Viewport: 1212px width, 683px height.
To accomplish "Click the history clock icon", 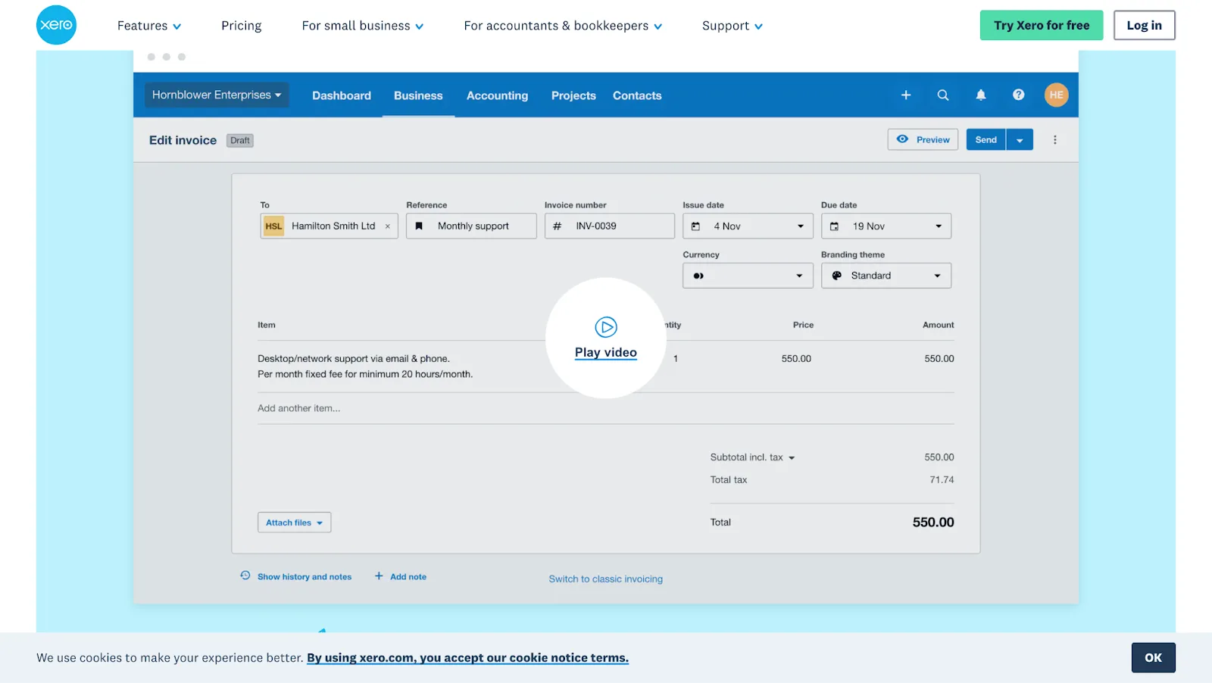I will tap(245, 575).
